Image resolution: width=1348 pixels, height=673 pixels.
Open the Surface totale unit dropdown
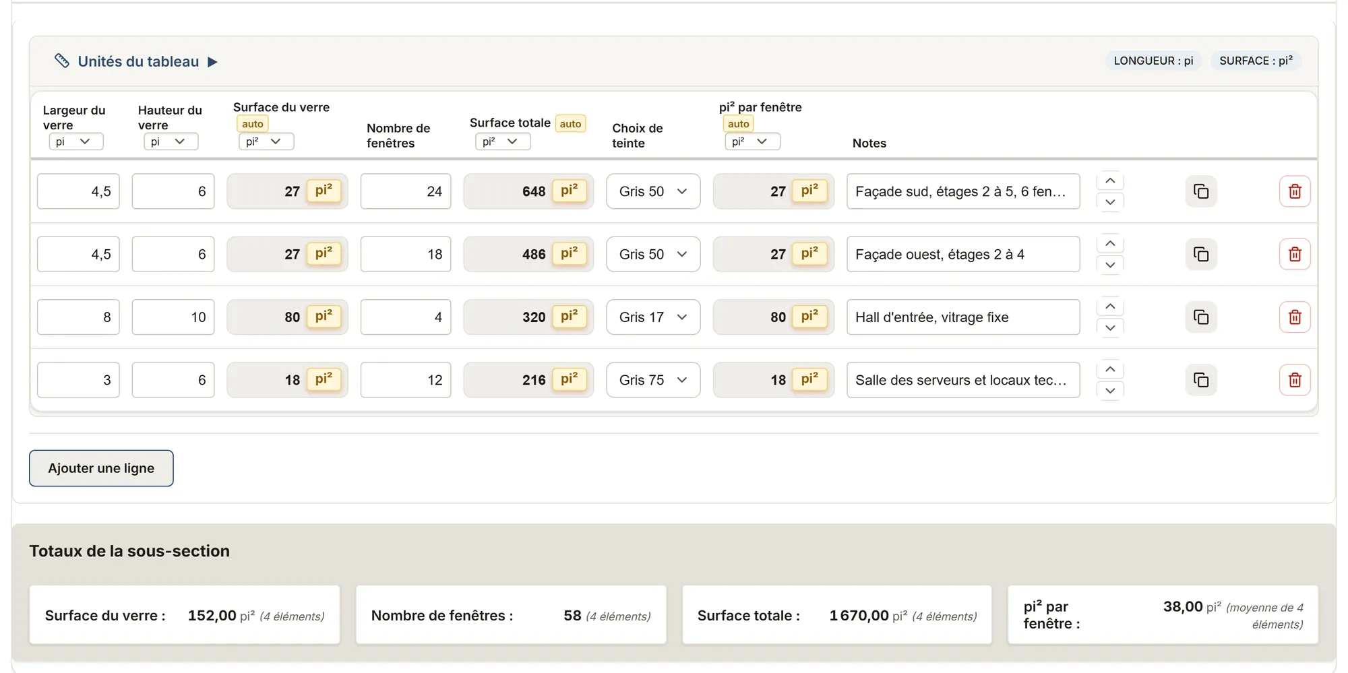[503, 141]
